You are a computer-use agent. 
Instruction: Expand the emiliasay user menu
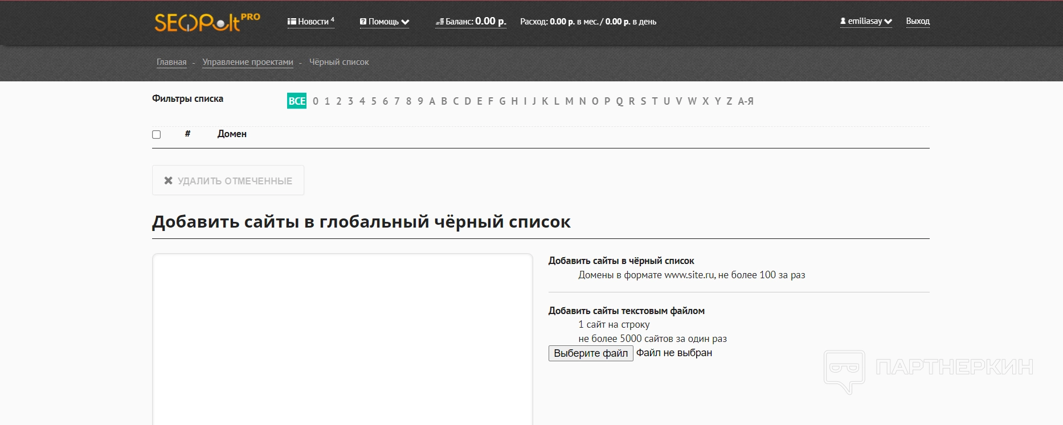pos(866,21)
